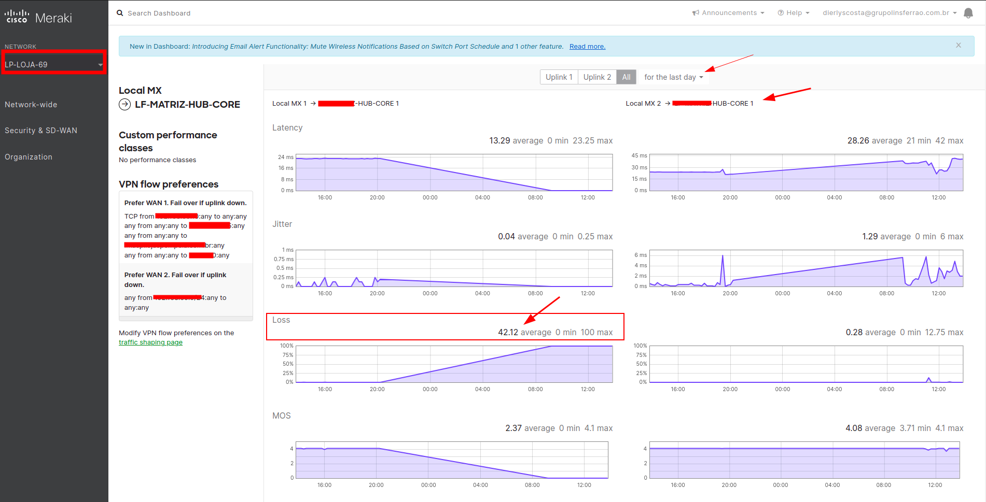Click the 'Prefer WAN 1. Fail over if uplink down.' heading

pos(185,203)
